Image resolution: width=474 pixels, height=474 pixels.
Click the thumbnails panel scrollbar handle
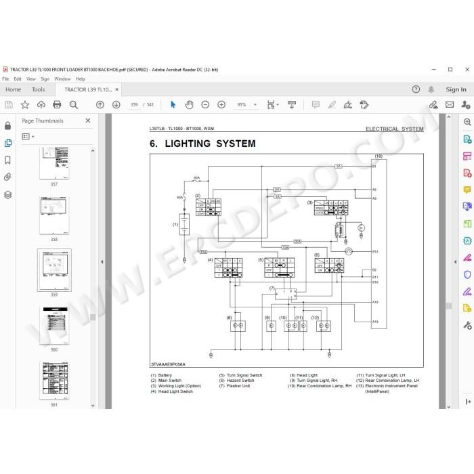[x=93, y=317]
